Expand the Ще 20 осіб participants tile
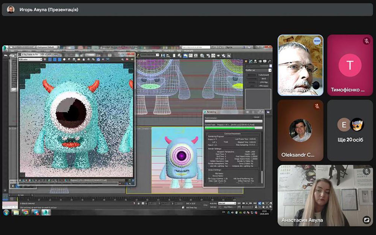376x235 pixels. tap(350, 130)
